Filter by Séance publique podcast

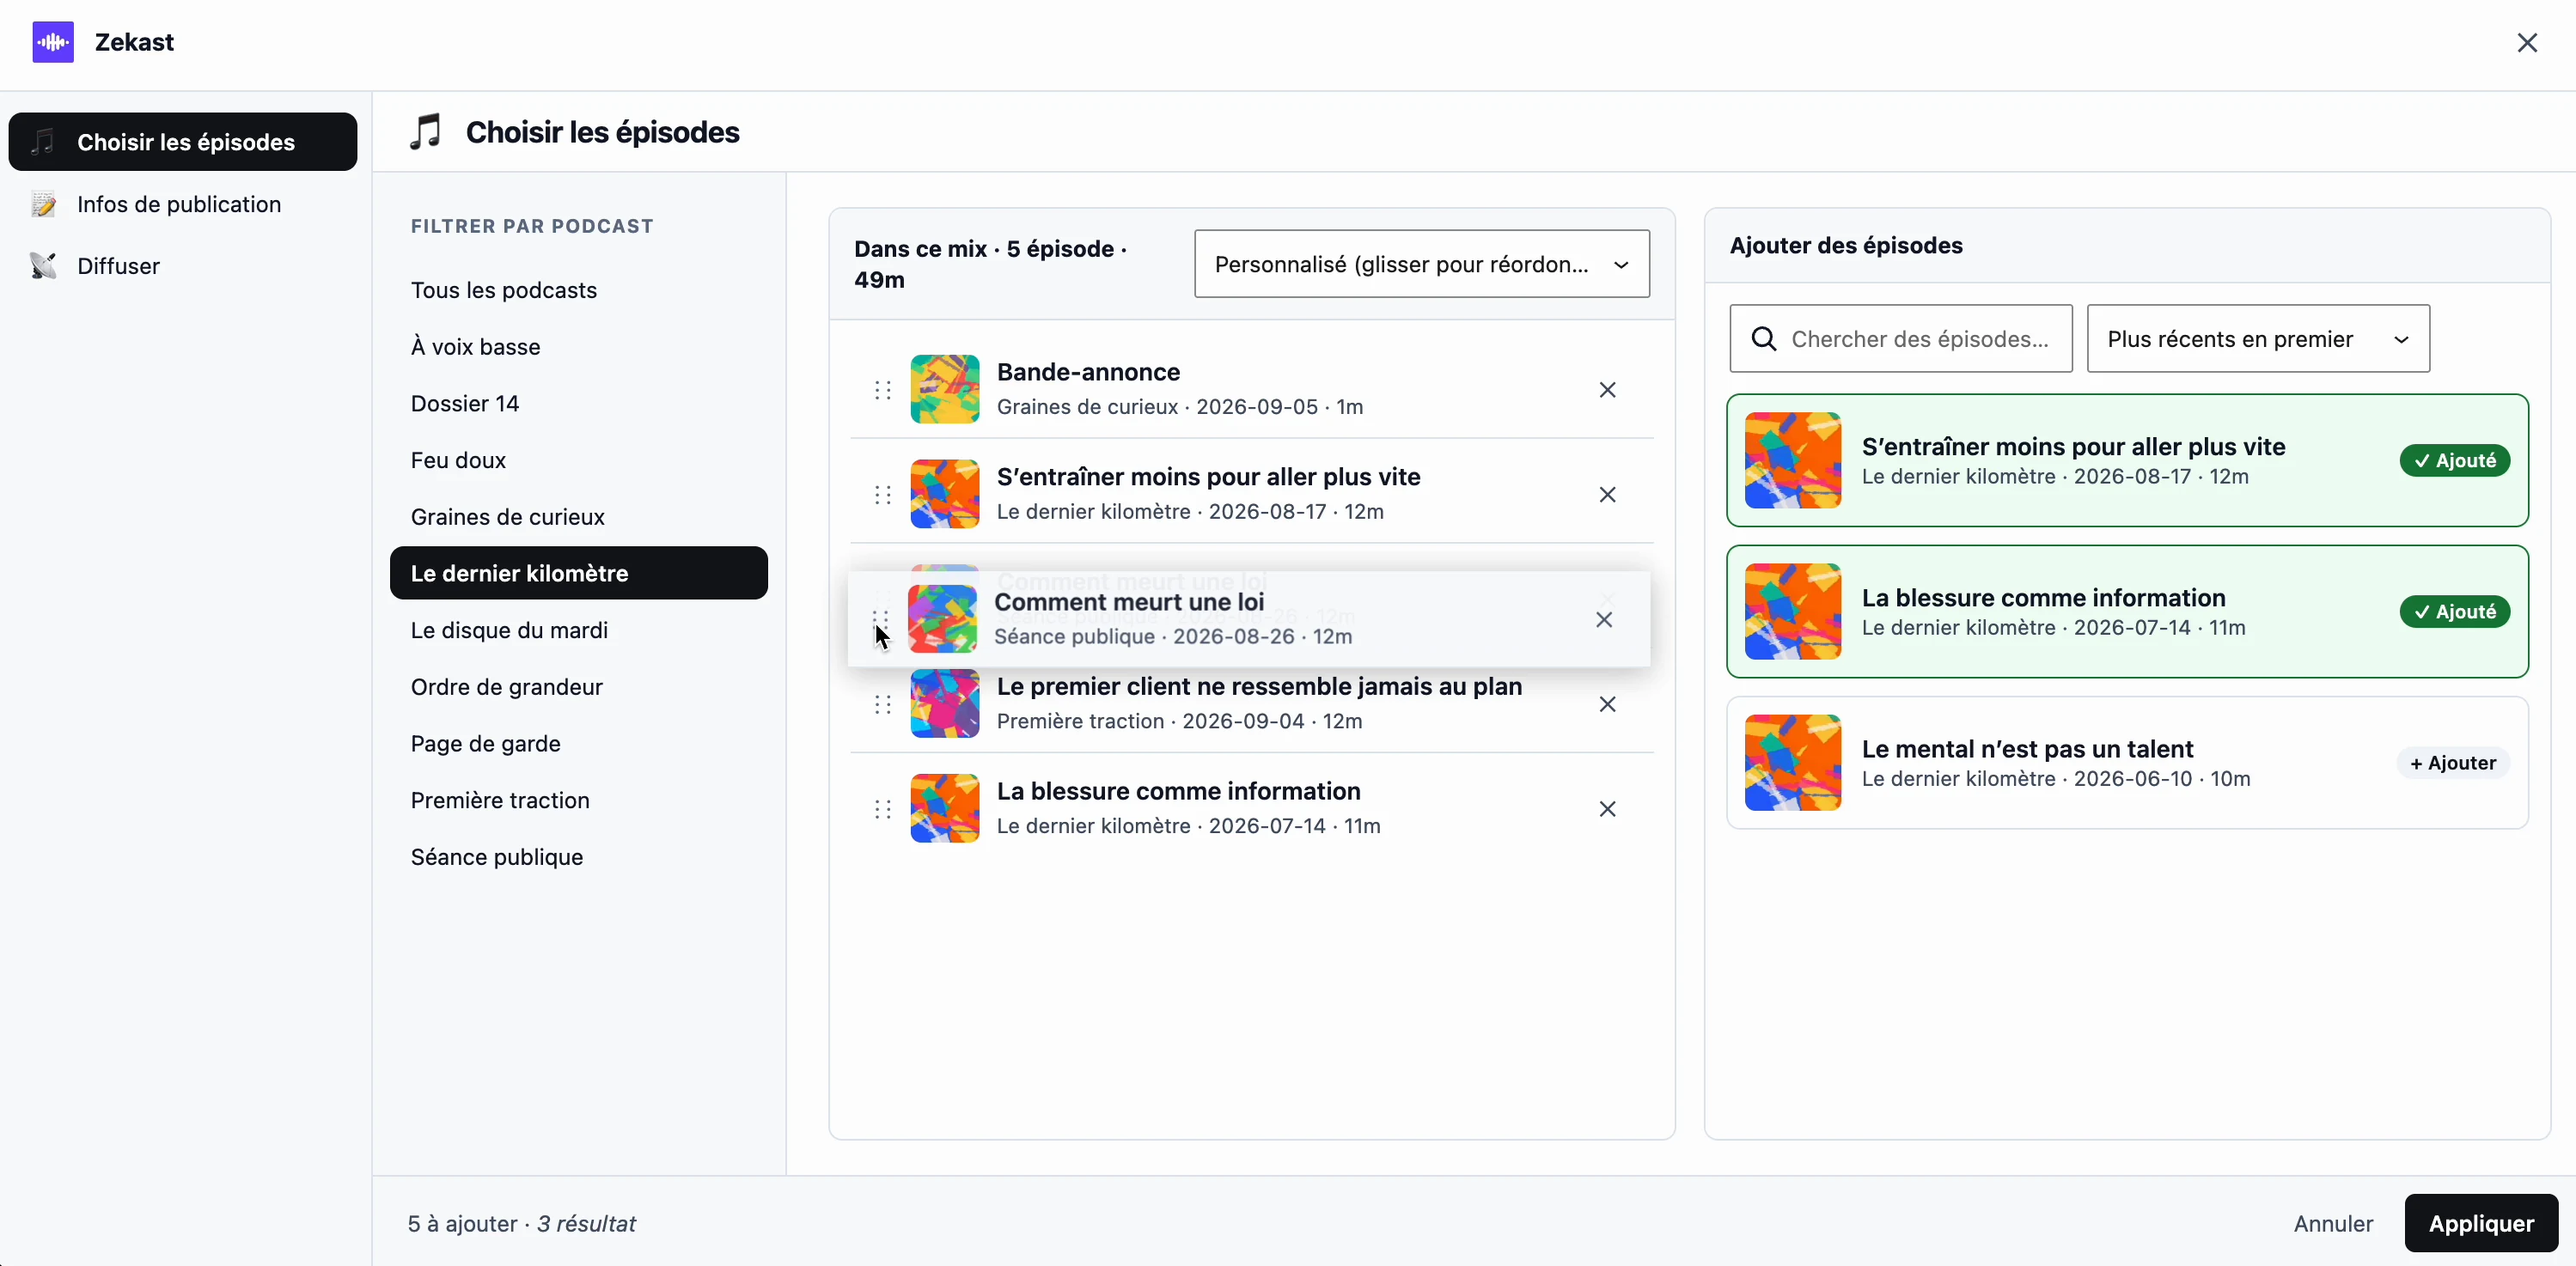pos(579,857)
